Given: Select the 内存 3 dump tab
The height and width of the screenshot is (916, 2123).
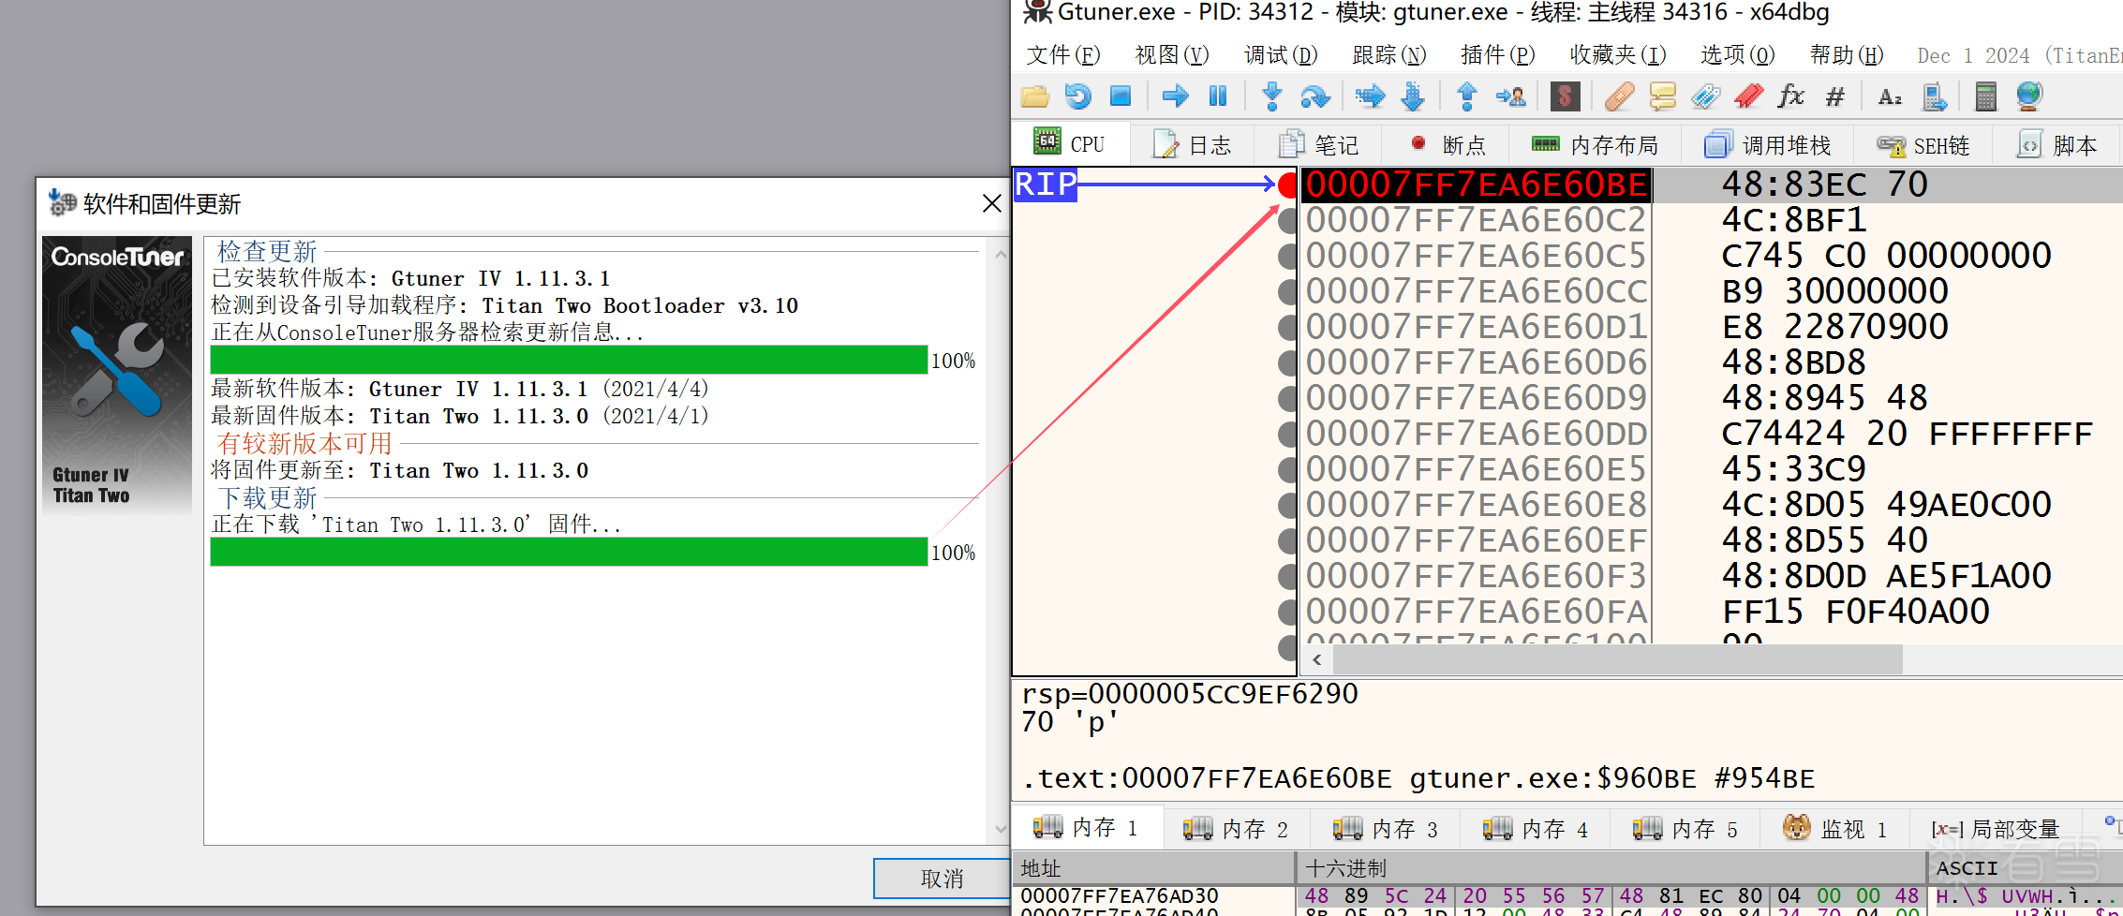Looking at the screenshot, I should click(1386, 829).
